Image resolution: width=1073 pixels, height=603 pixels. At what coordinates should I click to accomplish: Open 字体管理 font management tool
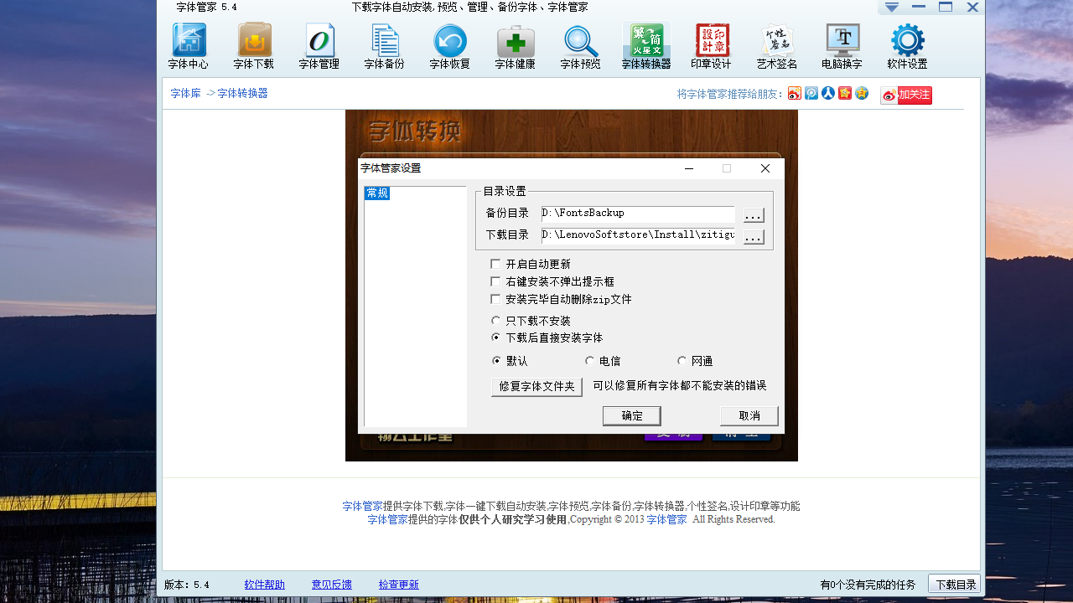click(x=319, y=46)
